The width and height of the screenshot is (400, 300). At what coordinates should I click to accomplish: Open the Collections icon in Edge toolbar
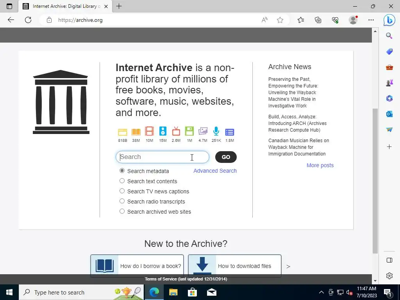(318, 20)
